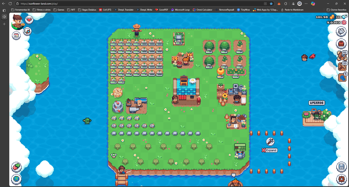The image size is (349, 187).
Task: Click the green goblin swimming in the water
Action: click(87, 121)
